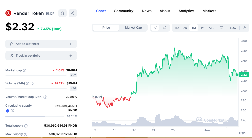The width and height of the screenshot is (252, 138).
Task: Click the 2.32 current price chart tag
Action: coord(244,75)
